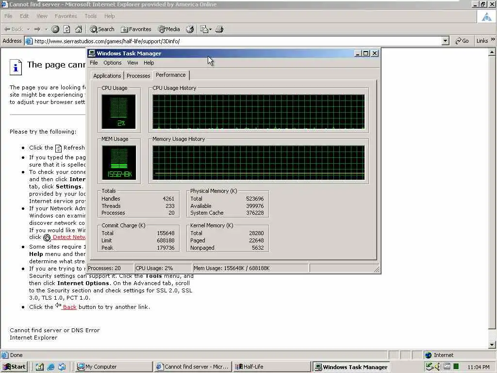The width and height of the screenshot is (497, 373).
Task: Click the America Online logo icon
Action: coord(486,17)
